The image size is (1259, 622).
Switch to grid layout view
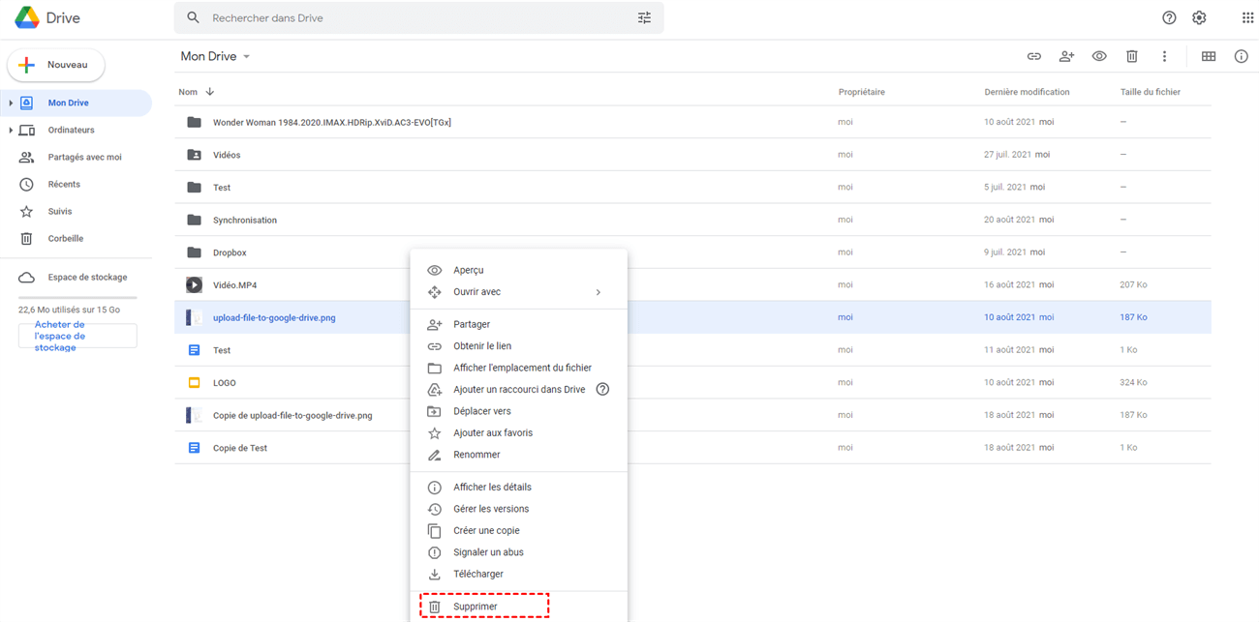click(1209, 56)
